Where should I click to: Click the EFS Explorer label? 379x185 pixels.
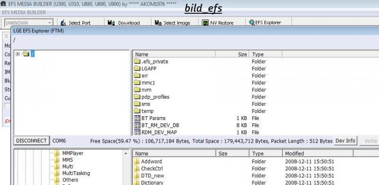click(268, 22)
